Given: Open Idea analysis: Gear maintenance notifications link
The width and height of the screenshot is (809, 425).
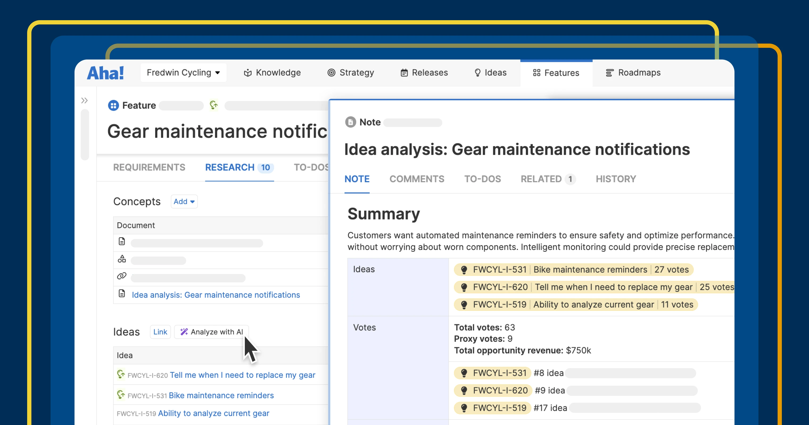Looking at the screenshot, I should [x=216, y=295].
